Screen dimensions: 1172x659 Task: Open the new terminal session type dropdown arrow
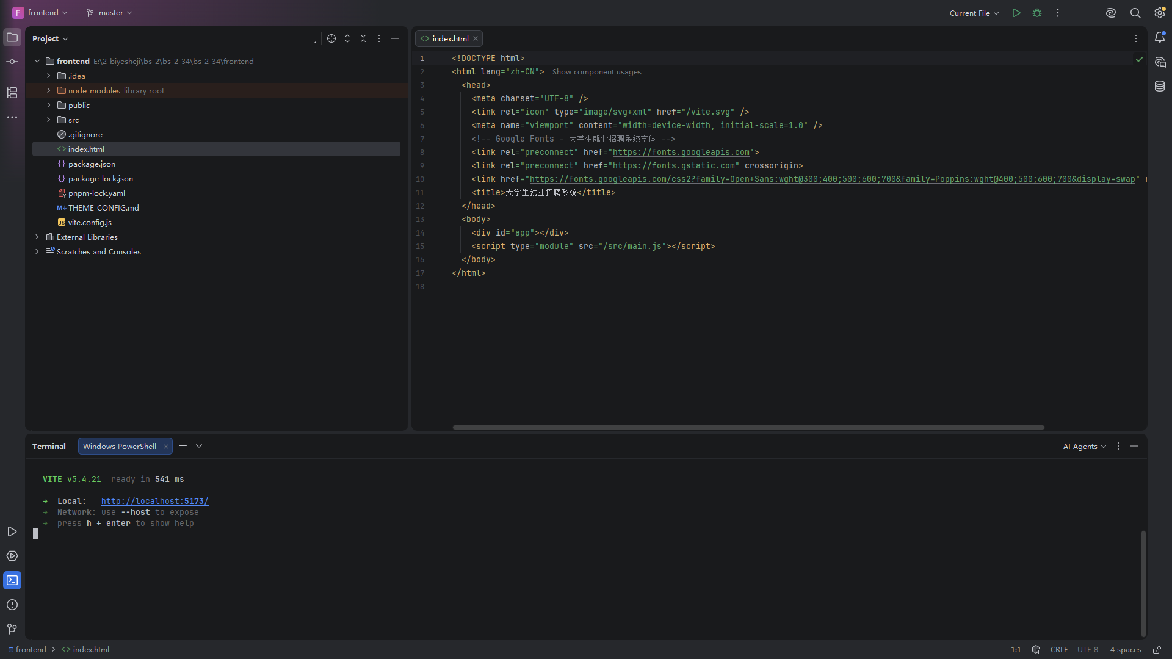coord(199,446)
